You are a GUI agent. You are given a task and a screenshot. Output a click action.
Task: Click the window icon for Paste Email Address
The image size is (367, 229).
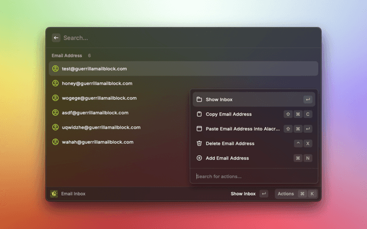click(199, 129)
